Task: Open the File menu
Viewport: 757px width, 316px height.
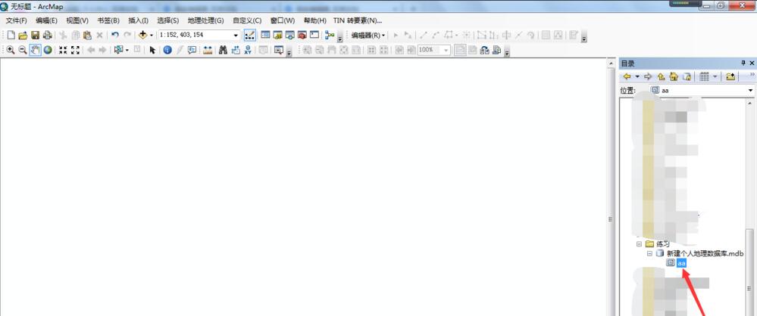Action: coord(16,20)
